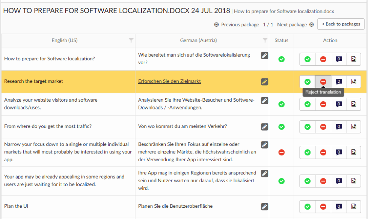Accept translation for 'Plan the UI' row
This screenshot has width=368, height=219.
(x=308, y=207)
